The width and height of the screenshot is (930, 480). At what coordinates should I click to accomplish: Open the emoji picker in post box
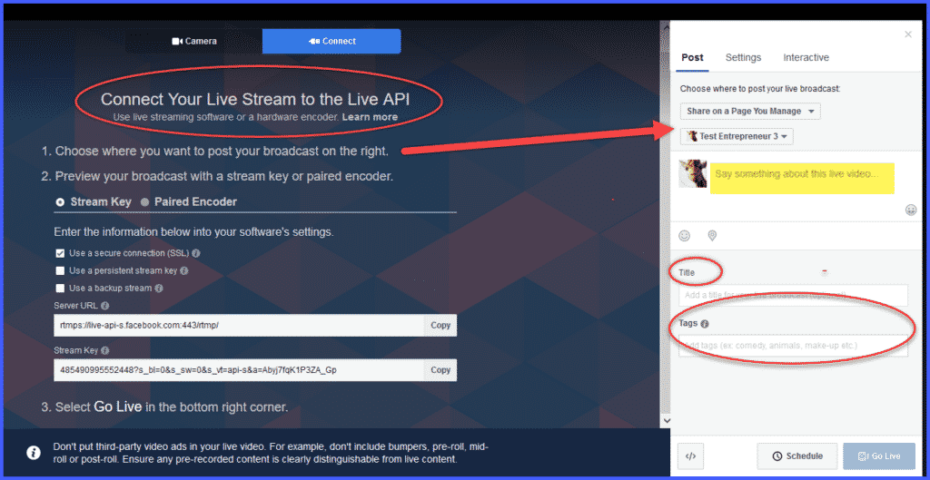pyautogui.click(x=911, y=211)
